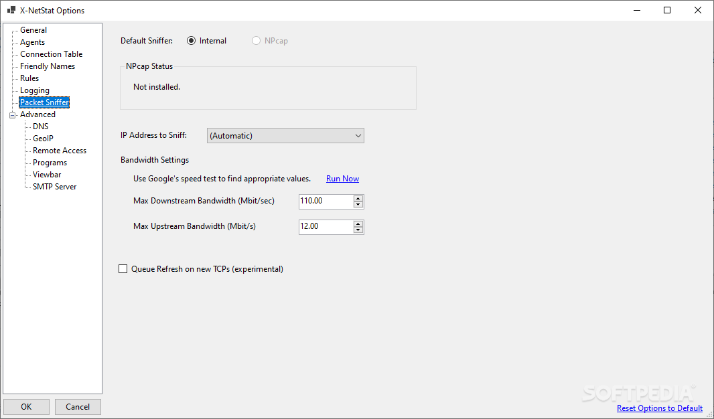This screenshot has height=419, width=714.
Task: Click the X-NetStat window title icon
Action: coord(11,10)
